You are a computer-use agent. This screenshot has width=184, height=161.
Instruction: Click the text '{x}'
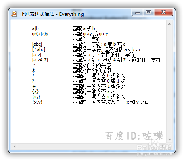coord(36,91)
